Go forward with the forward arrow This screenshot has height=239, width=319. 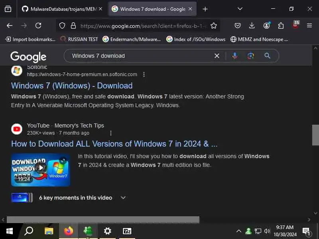24,26
